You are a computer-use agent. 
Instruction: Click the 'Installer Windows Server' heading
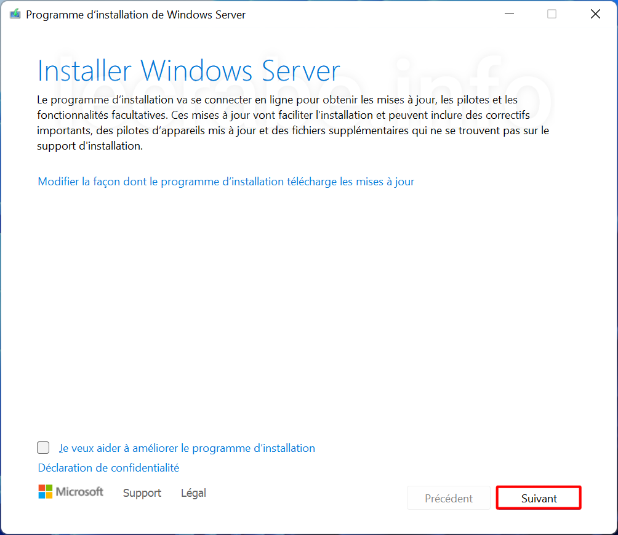point(188,71)
